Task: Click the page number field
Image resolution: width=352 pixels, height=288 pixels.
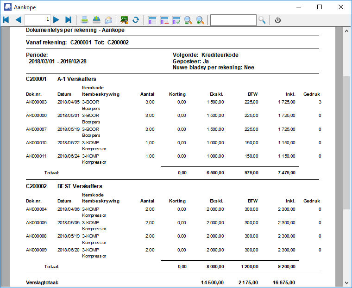Action: pyautogui.click(x=38, y=20)
